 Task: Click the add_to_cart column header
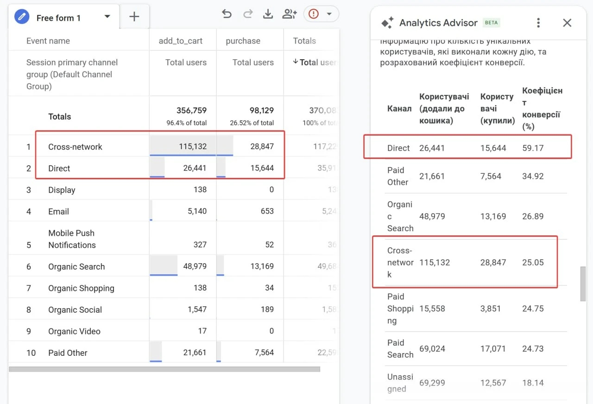(x=180, y=41)
